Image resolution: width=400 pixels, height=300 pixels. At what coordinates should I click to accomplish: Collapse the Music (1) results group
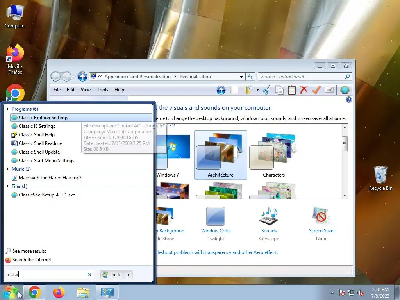pyautogui.click(x=8, y=169)
